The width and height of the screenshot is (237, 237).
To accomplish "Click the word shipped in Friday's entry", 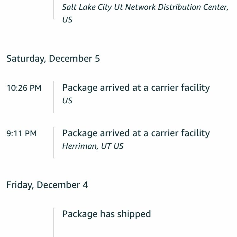I will 134,214.
